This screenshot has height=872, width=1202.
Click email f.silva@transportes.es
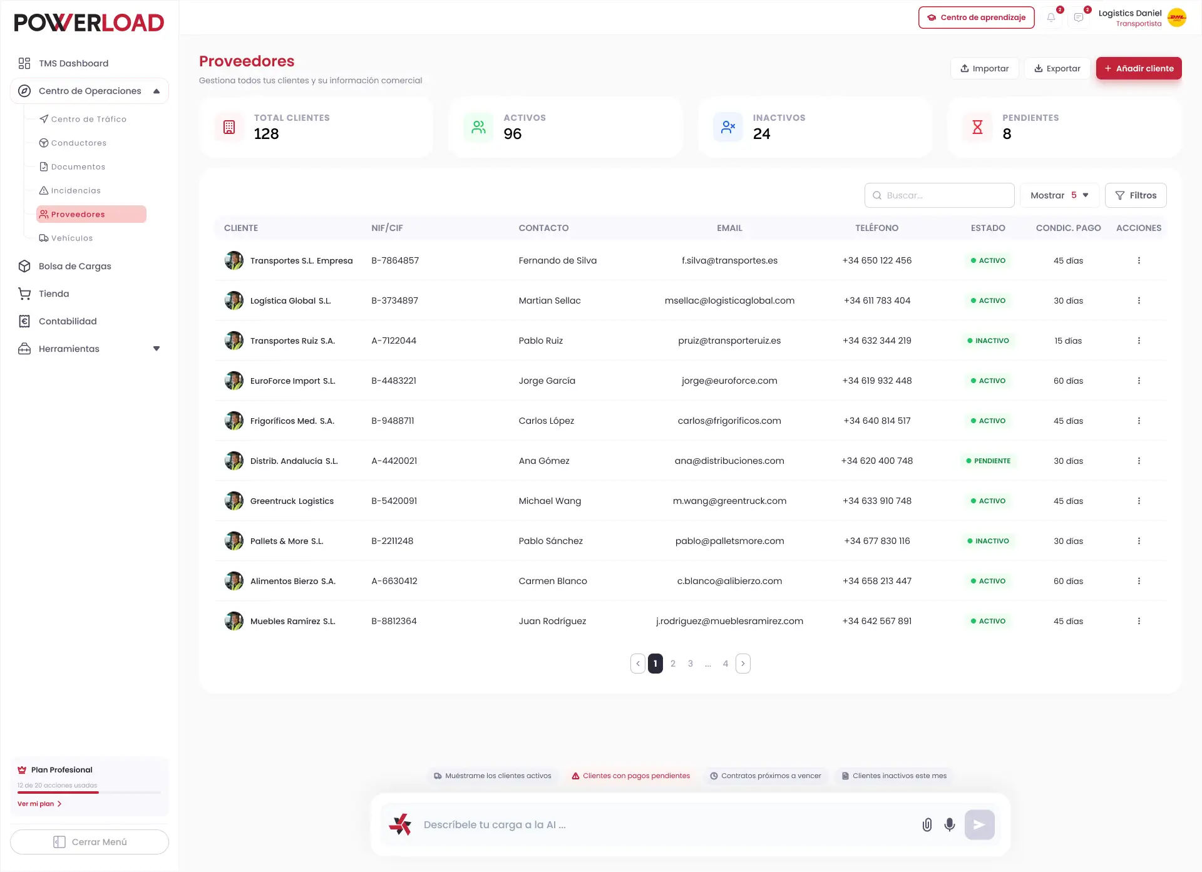point(729,260)
